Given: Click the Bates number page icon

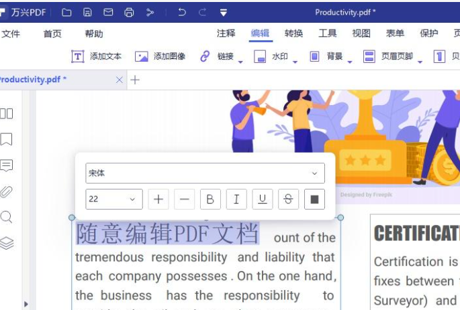Looking at the screenshot, I should click(439, 56).
